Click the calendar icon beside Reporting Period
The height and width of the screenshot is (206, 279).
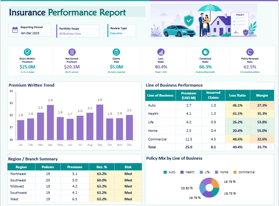point(15,30)
